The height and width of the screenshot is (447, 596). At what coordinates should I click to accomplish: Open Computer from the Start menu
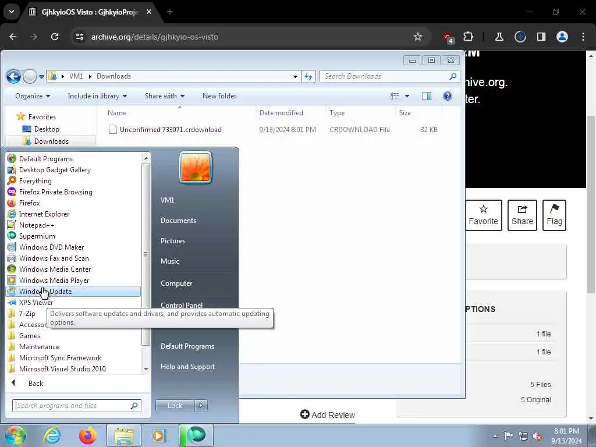tap(176, 283)
